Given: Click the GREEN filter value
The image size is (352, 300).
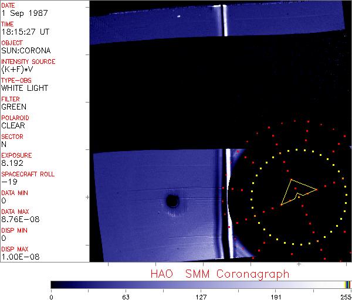Looking at the screenshot, I should (x=13, y=107).
